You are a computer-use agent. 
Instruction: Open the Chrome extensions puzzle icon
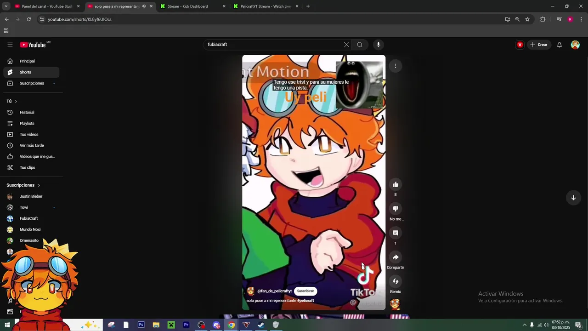coord(543,19)
